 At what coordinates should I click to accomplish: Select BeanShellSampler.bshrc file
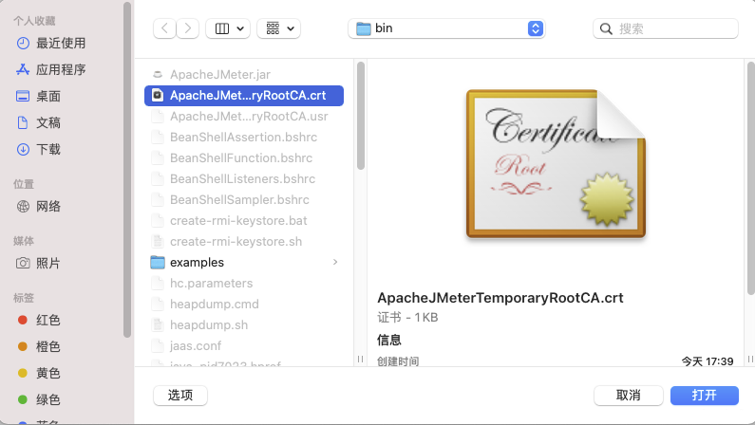(x=244, y=199)
